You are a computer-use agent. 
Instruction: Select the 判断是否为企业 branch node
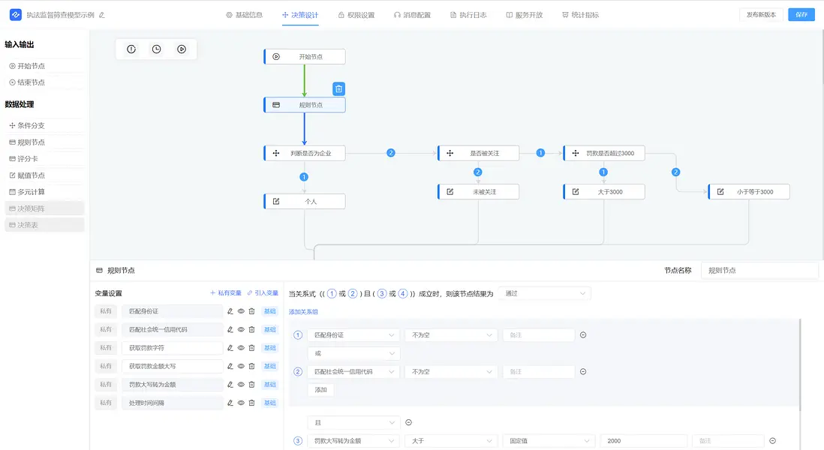[x=305, y=153]
